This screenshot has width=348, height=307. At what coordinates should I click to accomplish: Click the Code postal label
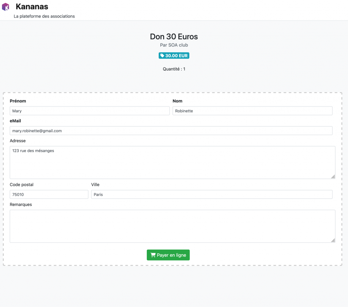point(22,185)
